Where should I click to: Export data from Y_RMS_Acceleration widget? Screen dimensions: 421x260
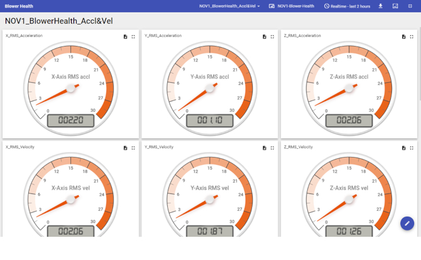point(265,36)
